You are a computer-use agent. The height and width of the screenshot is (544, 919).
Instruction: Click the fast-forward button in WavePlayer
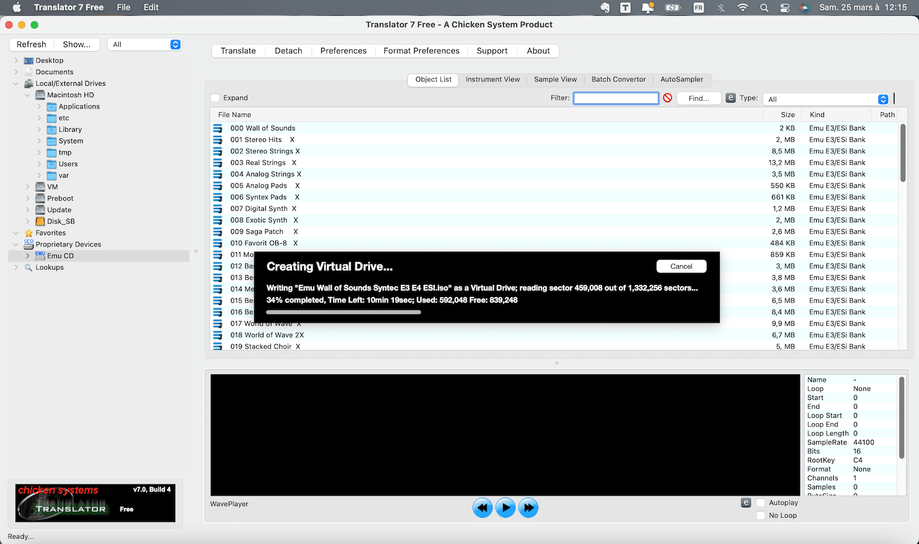click(528, 508)
